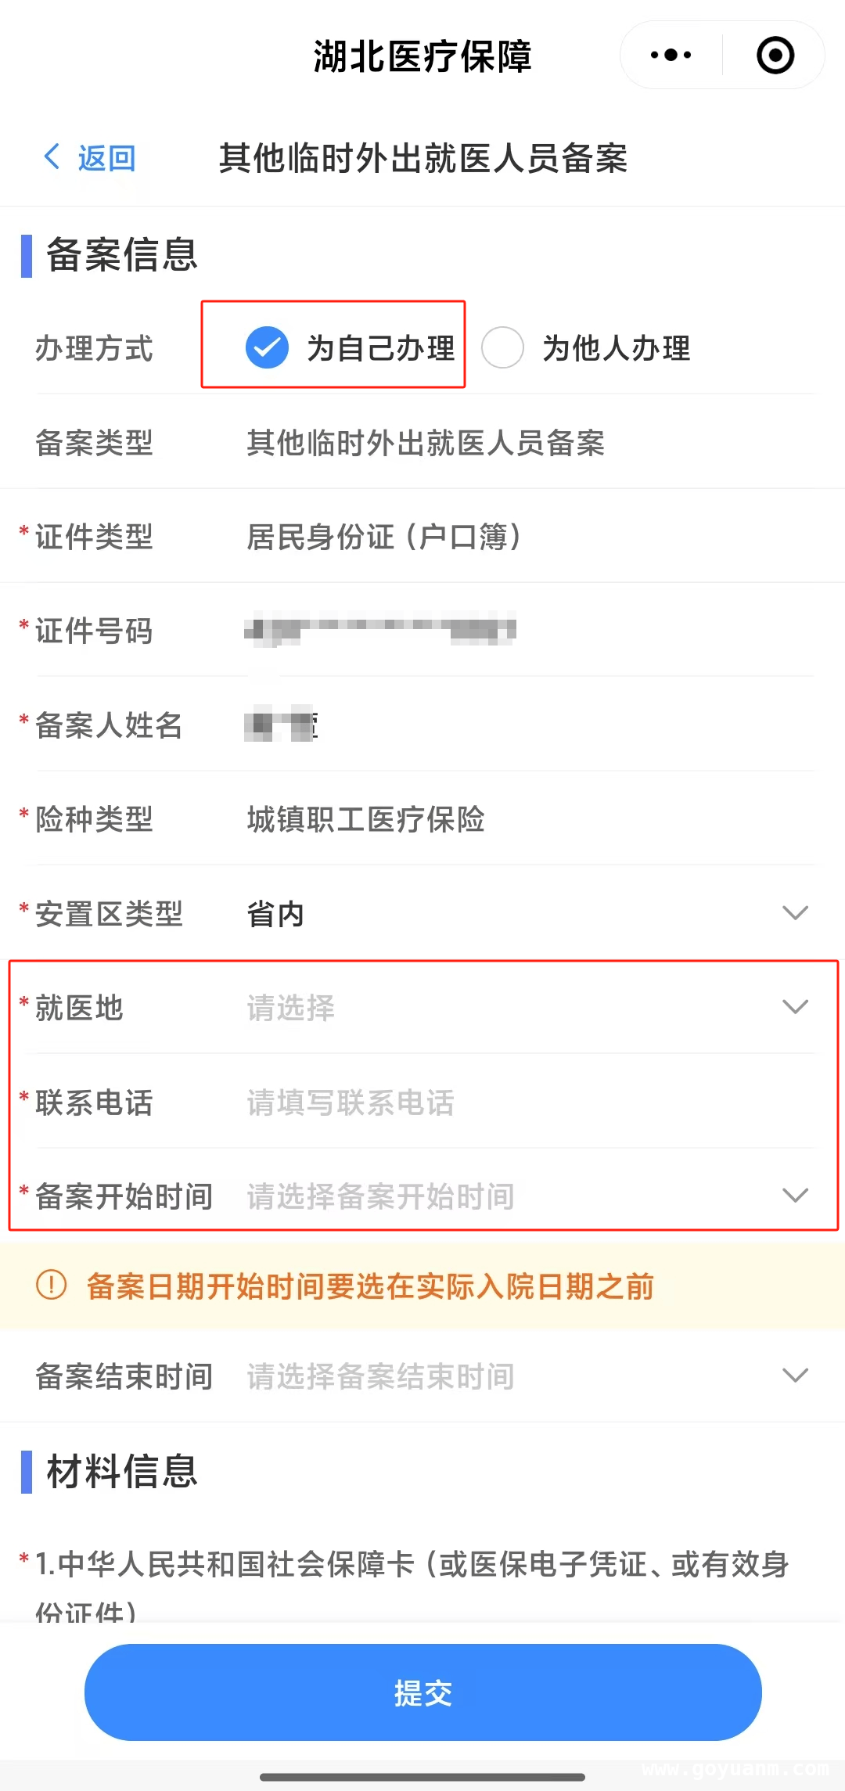The image size is (845, 1791).
Task: Expand the 安置区类型 dropdown chevron
Action: point(795,912)
